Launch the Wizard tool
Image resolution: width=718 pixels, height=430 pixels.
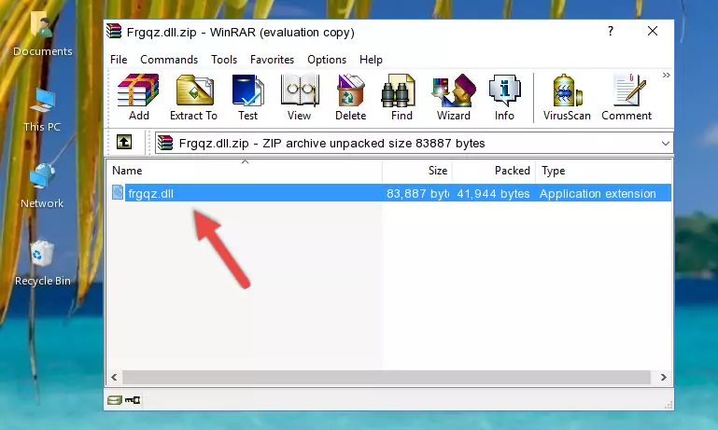click(454, 97)
